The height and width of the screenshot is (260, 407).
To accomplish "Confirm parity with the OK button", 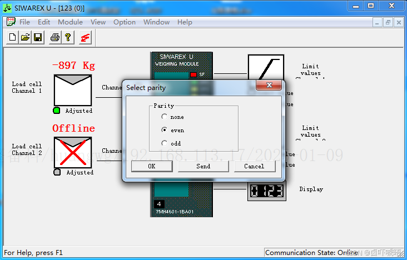I will coord(152,166).
